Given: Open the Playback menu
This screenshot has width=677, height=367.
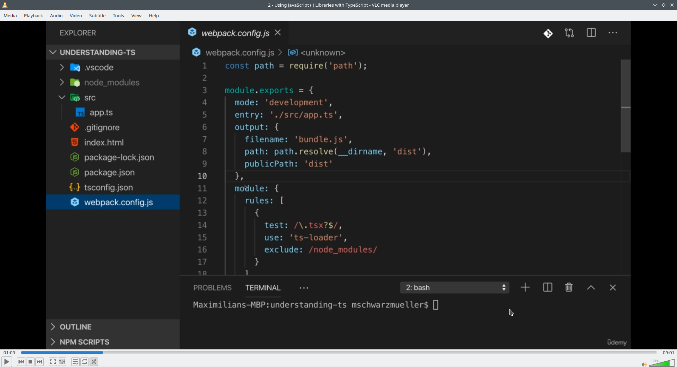Looking at the screenshot, I should [x=33, y=15].
